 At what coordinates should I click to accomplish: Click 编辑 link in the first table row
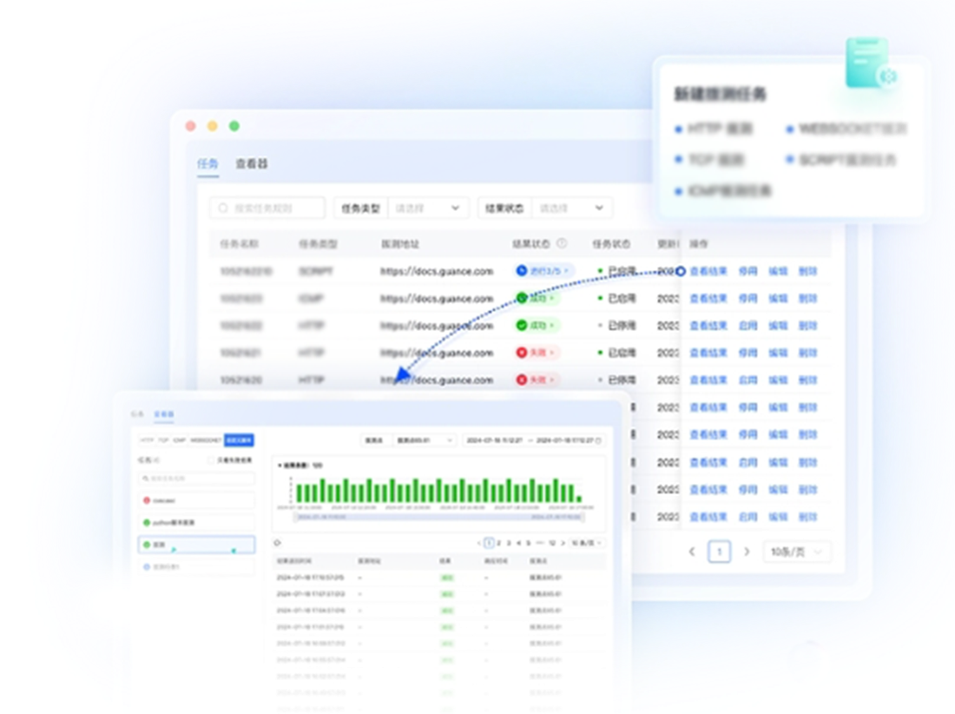pos(777,271)
